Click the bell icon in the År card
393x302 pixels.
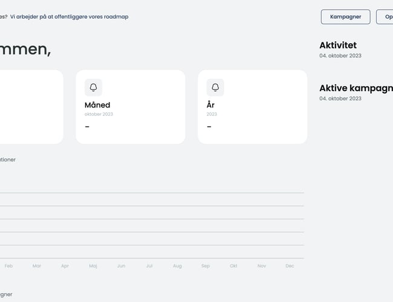(215, 88)
